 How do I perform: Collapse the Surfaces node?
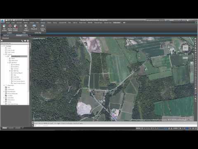coord(4,54)
